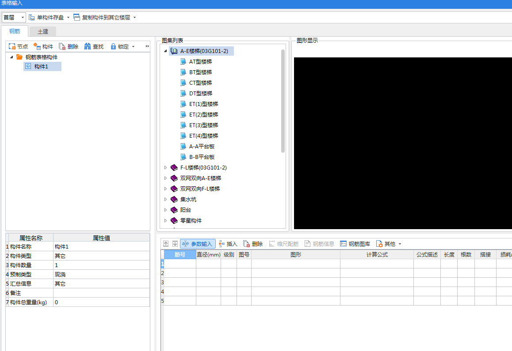This screenshot has width=512, height=351.
Task: Click 参数输入 button
Action: coord(198,244)
